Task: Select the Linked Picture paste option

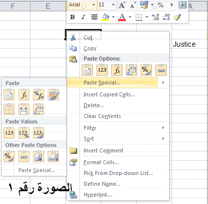Action: pyautogui.click(x=53, y=156)
